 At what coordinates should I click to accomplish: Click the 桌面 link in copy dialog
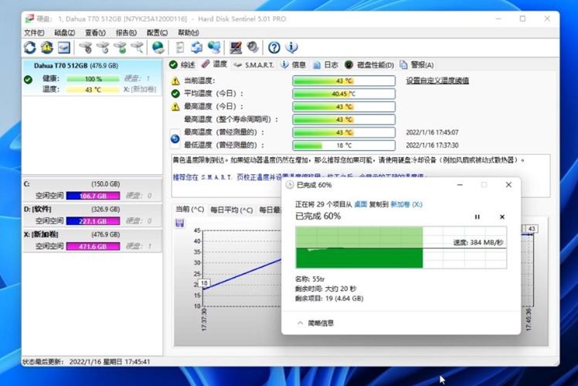pos(361,204)
